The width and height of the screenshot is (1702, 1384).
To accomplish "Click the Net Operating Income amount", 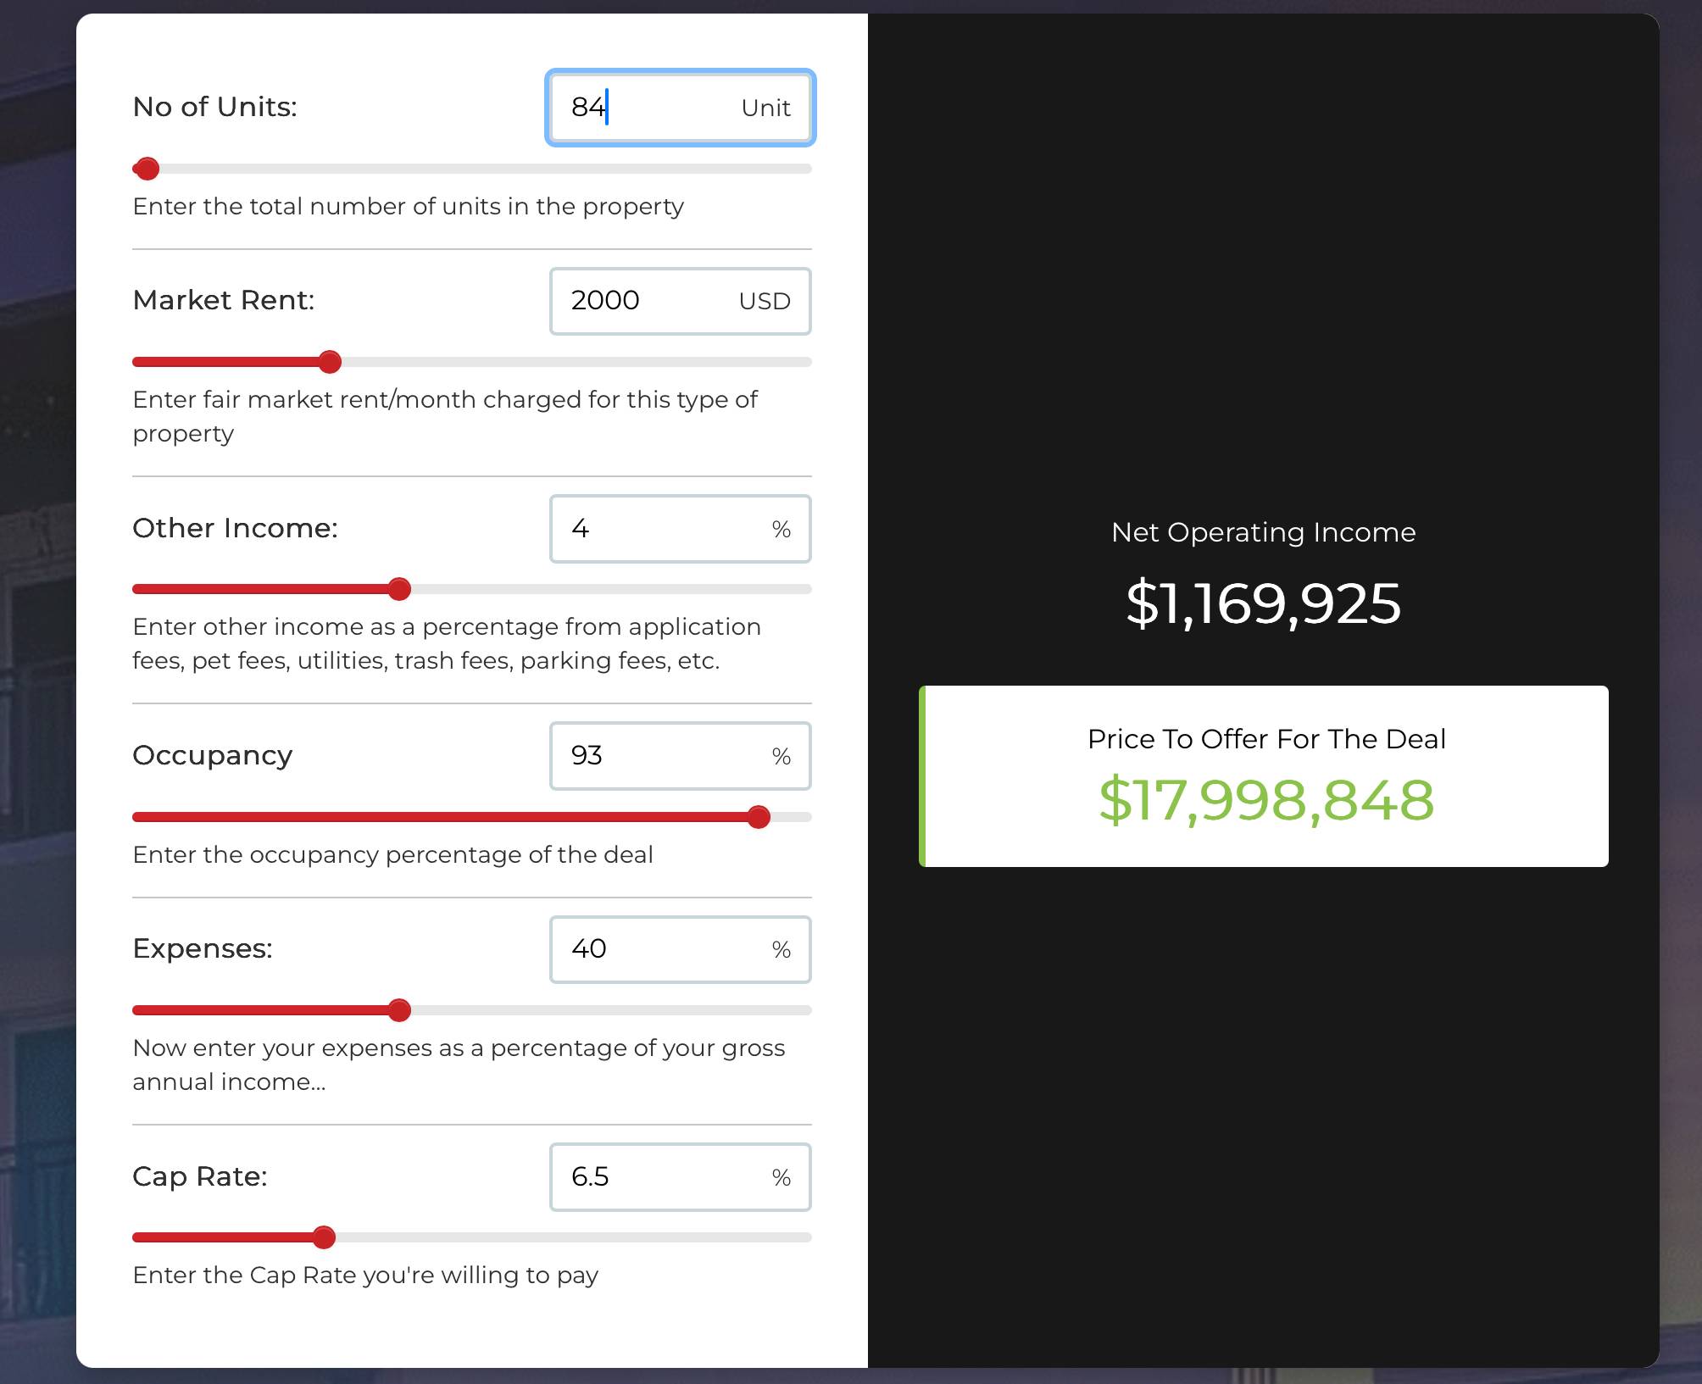I will click(x=1263, y=603).
